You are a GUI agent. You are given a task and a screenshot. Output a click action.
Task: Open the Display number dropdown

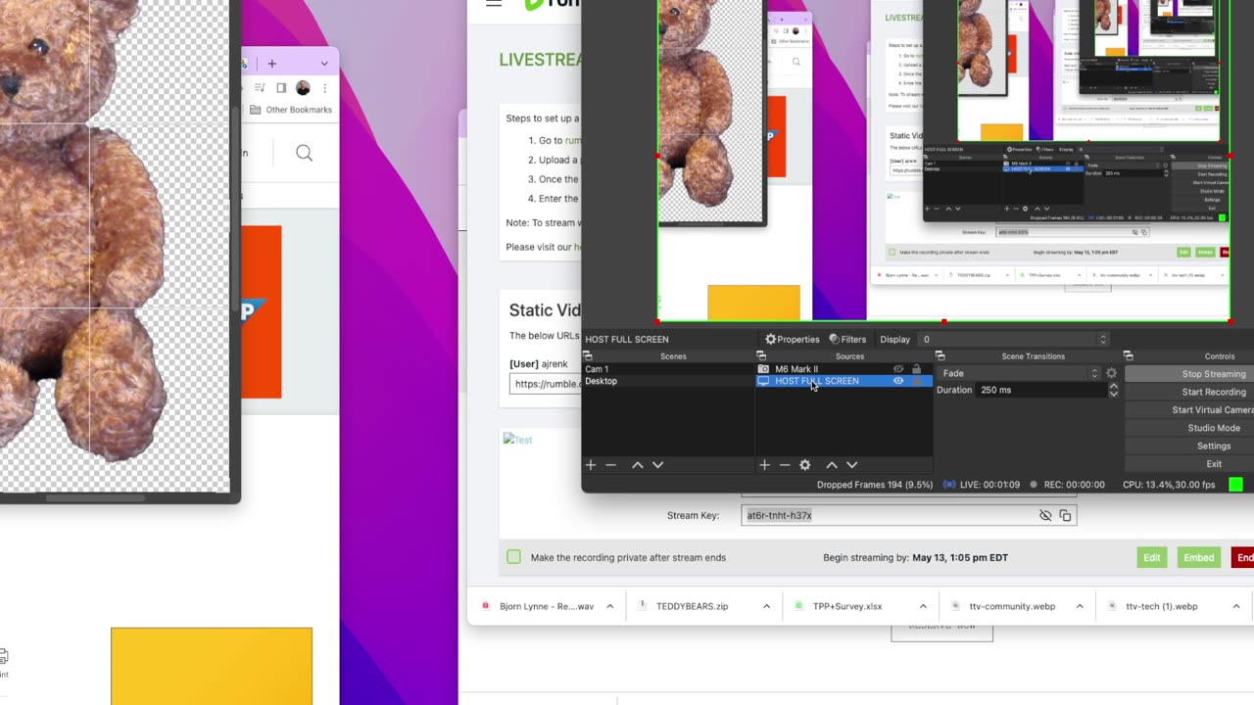pos(1013,340)
